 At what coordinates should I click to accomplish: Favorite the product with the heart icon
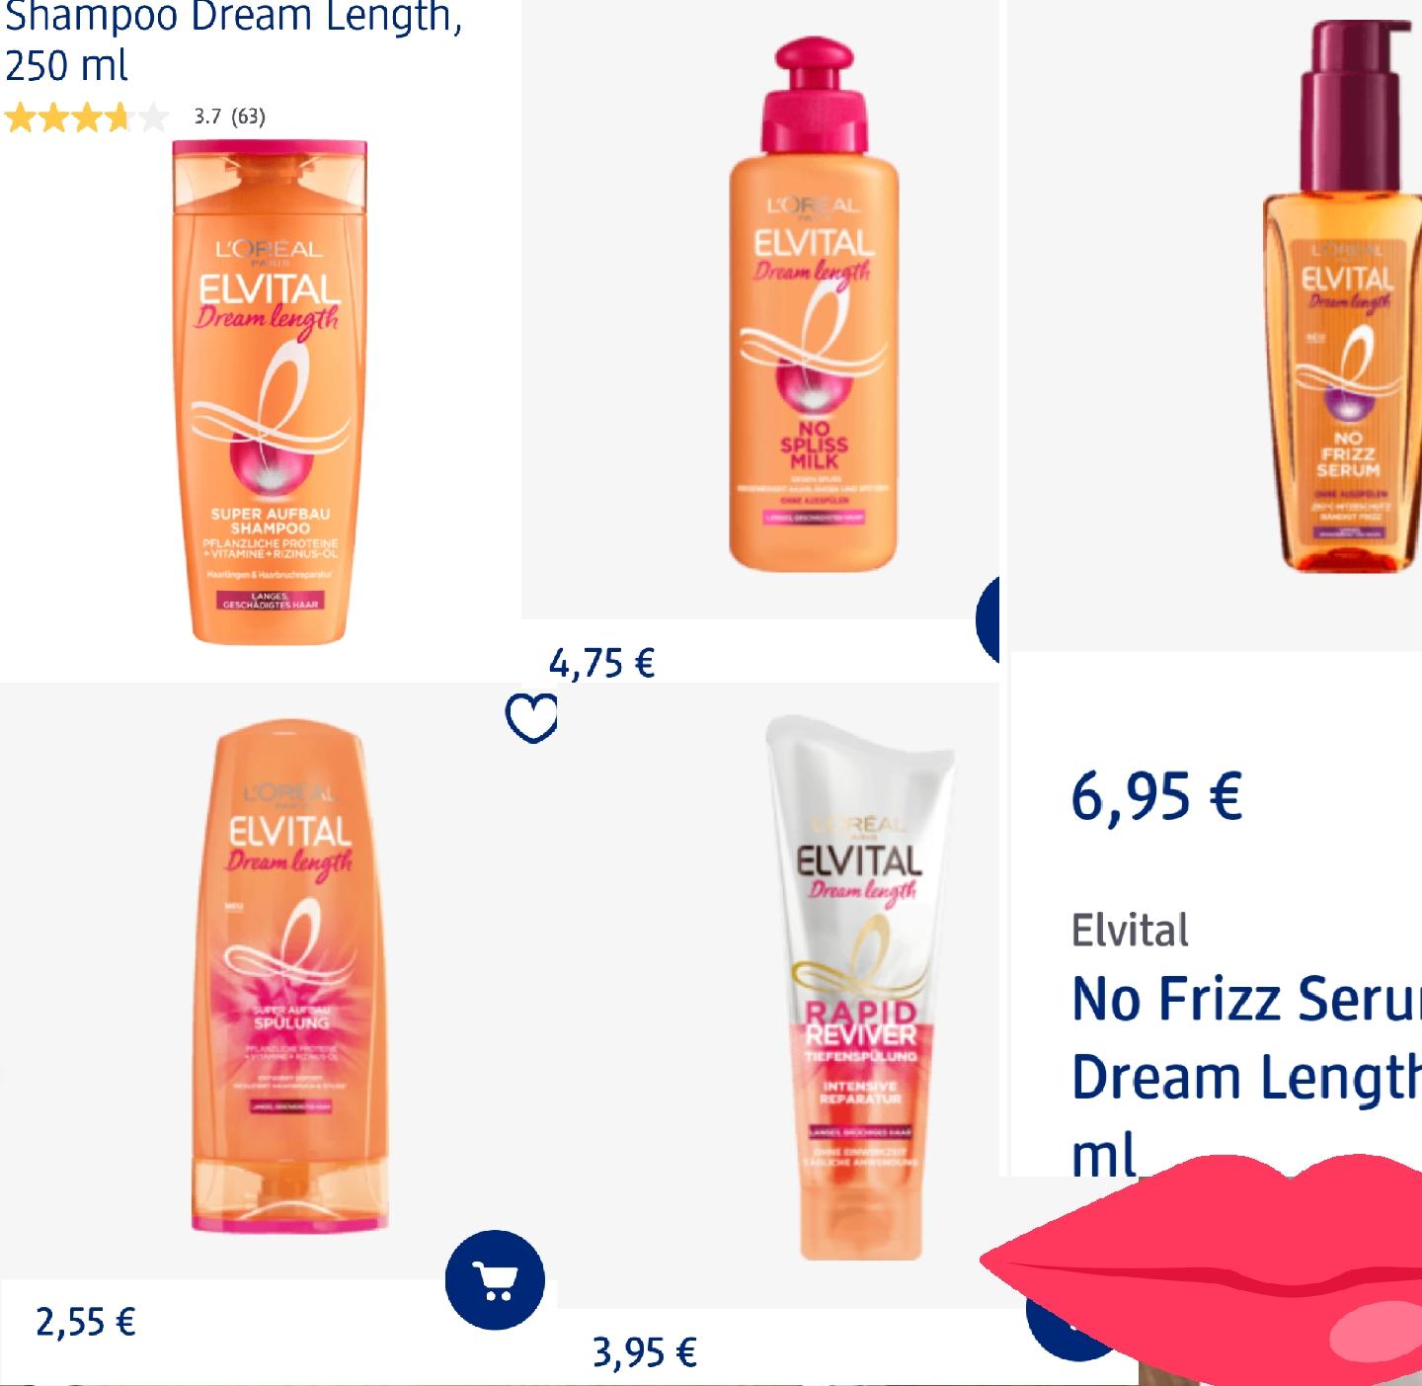(531, 718)
